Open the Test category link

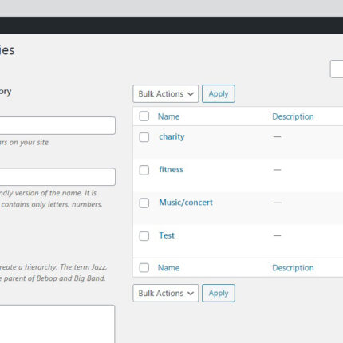click(167, 235)
